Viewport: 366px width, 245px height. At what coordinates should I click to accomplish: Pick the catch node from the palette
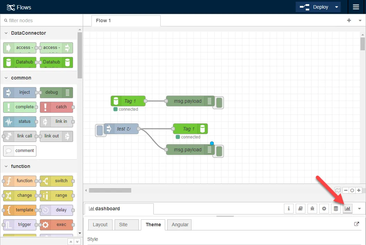56,107
